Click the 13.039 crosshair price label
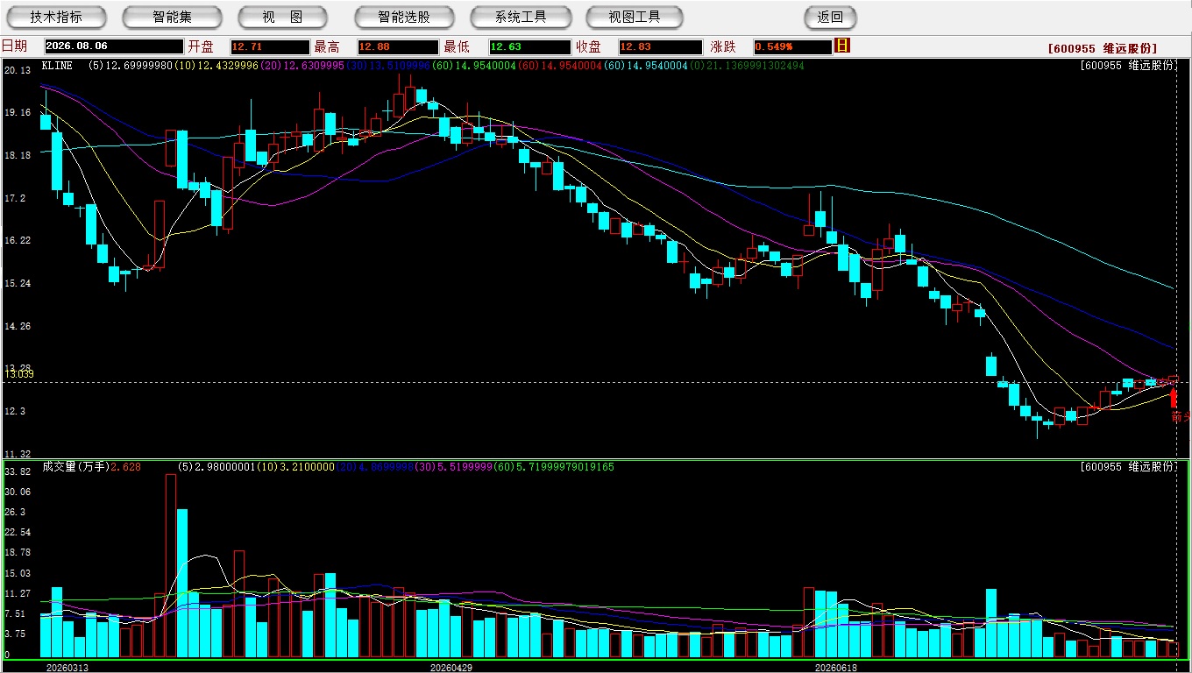The height and width of the screenshot is (673, 1192). tap(18, 374)
